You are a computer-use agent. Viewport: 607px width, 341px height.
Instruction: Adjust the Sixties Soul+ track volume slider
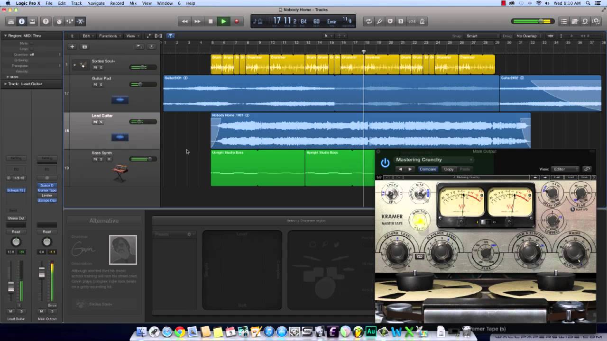click(143, 67)
